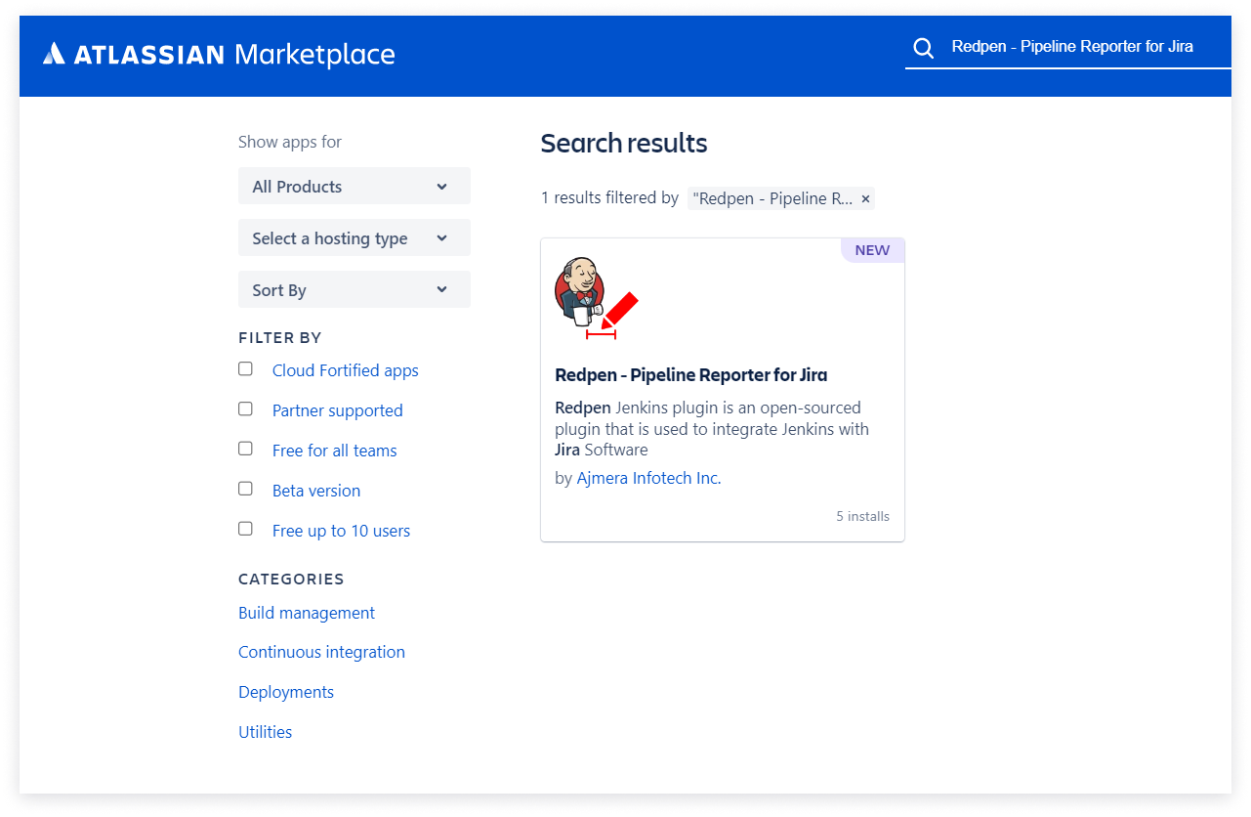Image resolution: width=1251 pixels, height=817 pixels.
Task: Open the Continuous integration category
Action: tap(321, 652)
